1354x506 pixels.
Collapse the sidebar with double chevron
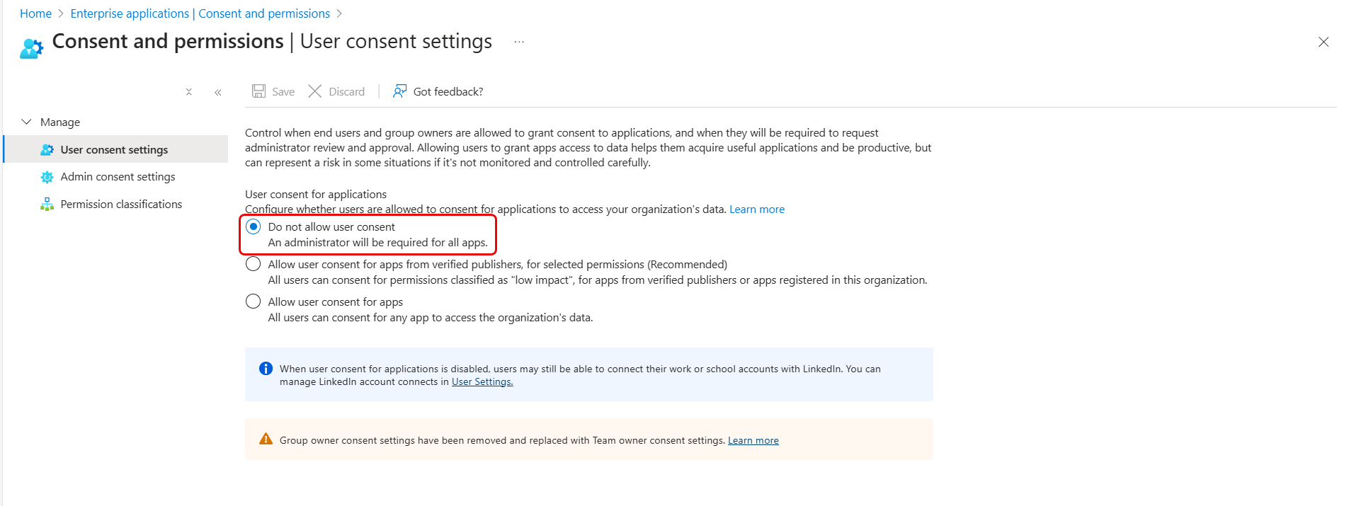(218, 92)
